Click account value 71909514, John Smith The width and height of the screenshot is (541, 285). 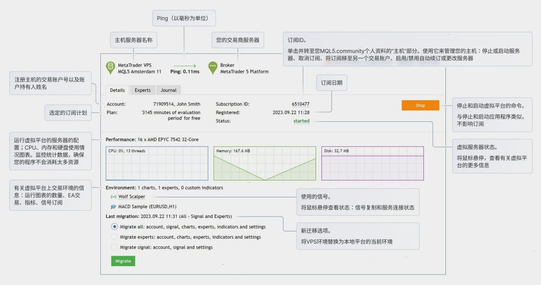point(177,104)
